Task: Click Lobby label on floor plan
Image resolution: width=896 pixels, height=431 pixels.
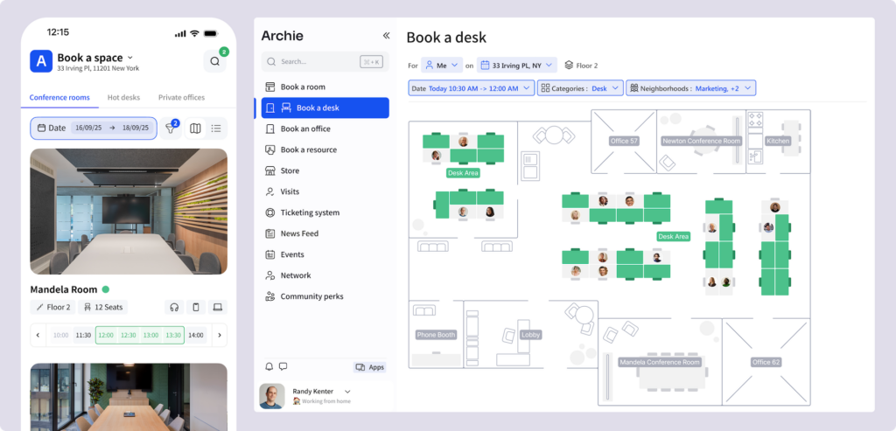Action: click(x=530, y=335)
